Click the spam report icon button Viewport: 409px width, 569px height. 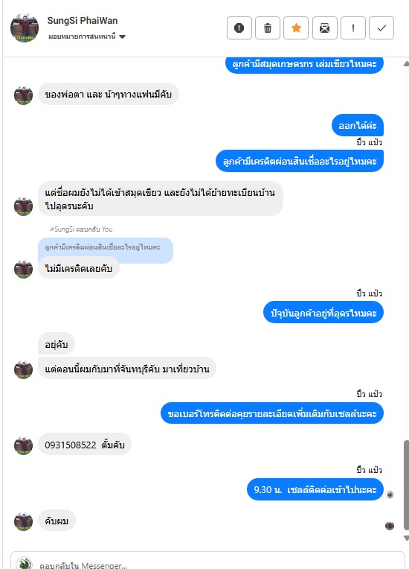pos(239,28)
